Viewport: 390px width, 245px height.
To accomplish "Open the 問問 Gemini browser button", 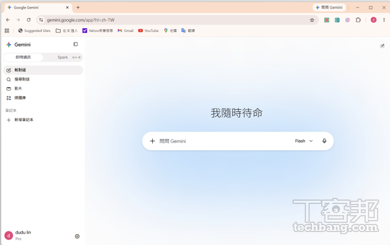I will (x=329, y=8).
